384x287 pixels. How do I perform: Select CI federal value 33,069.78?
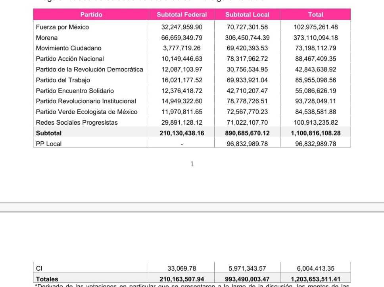coord(182,268)
